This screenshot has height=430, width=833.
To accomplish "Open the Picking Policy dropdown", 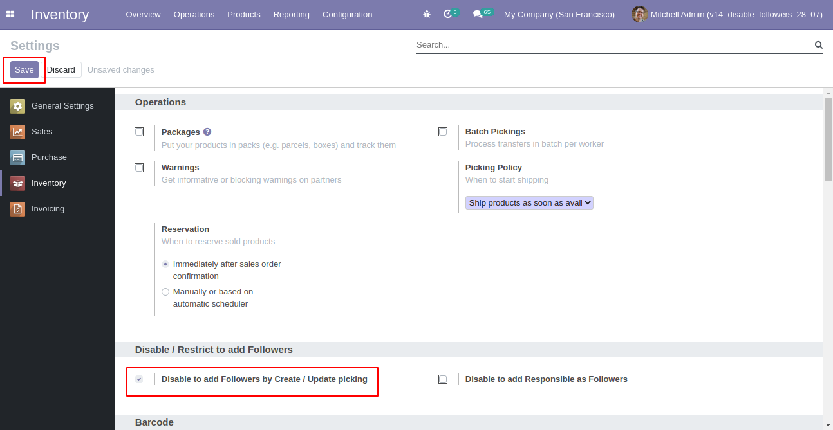I will click(529, 203).
